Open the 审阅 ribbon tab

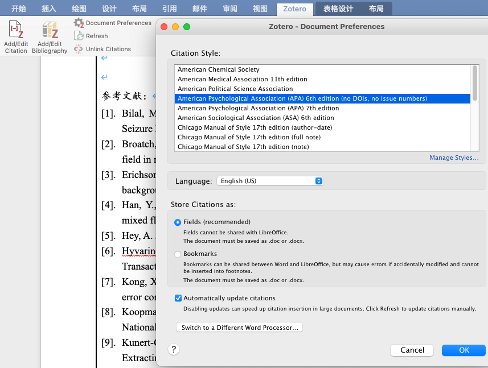coord(229,9)
